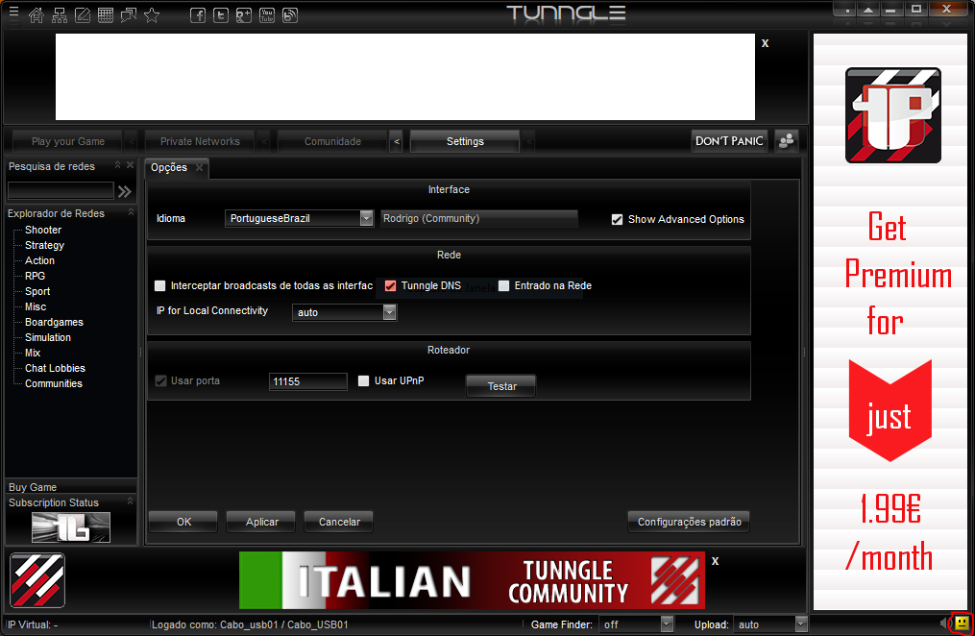Switch to Private Networks tab
The image size is (975, 636).
click(x=200, y=142)
